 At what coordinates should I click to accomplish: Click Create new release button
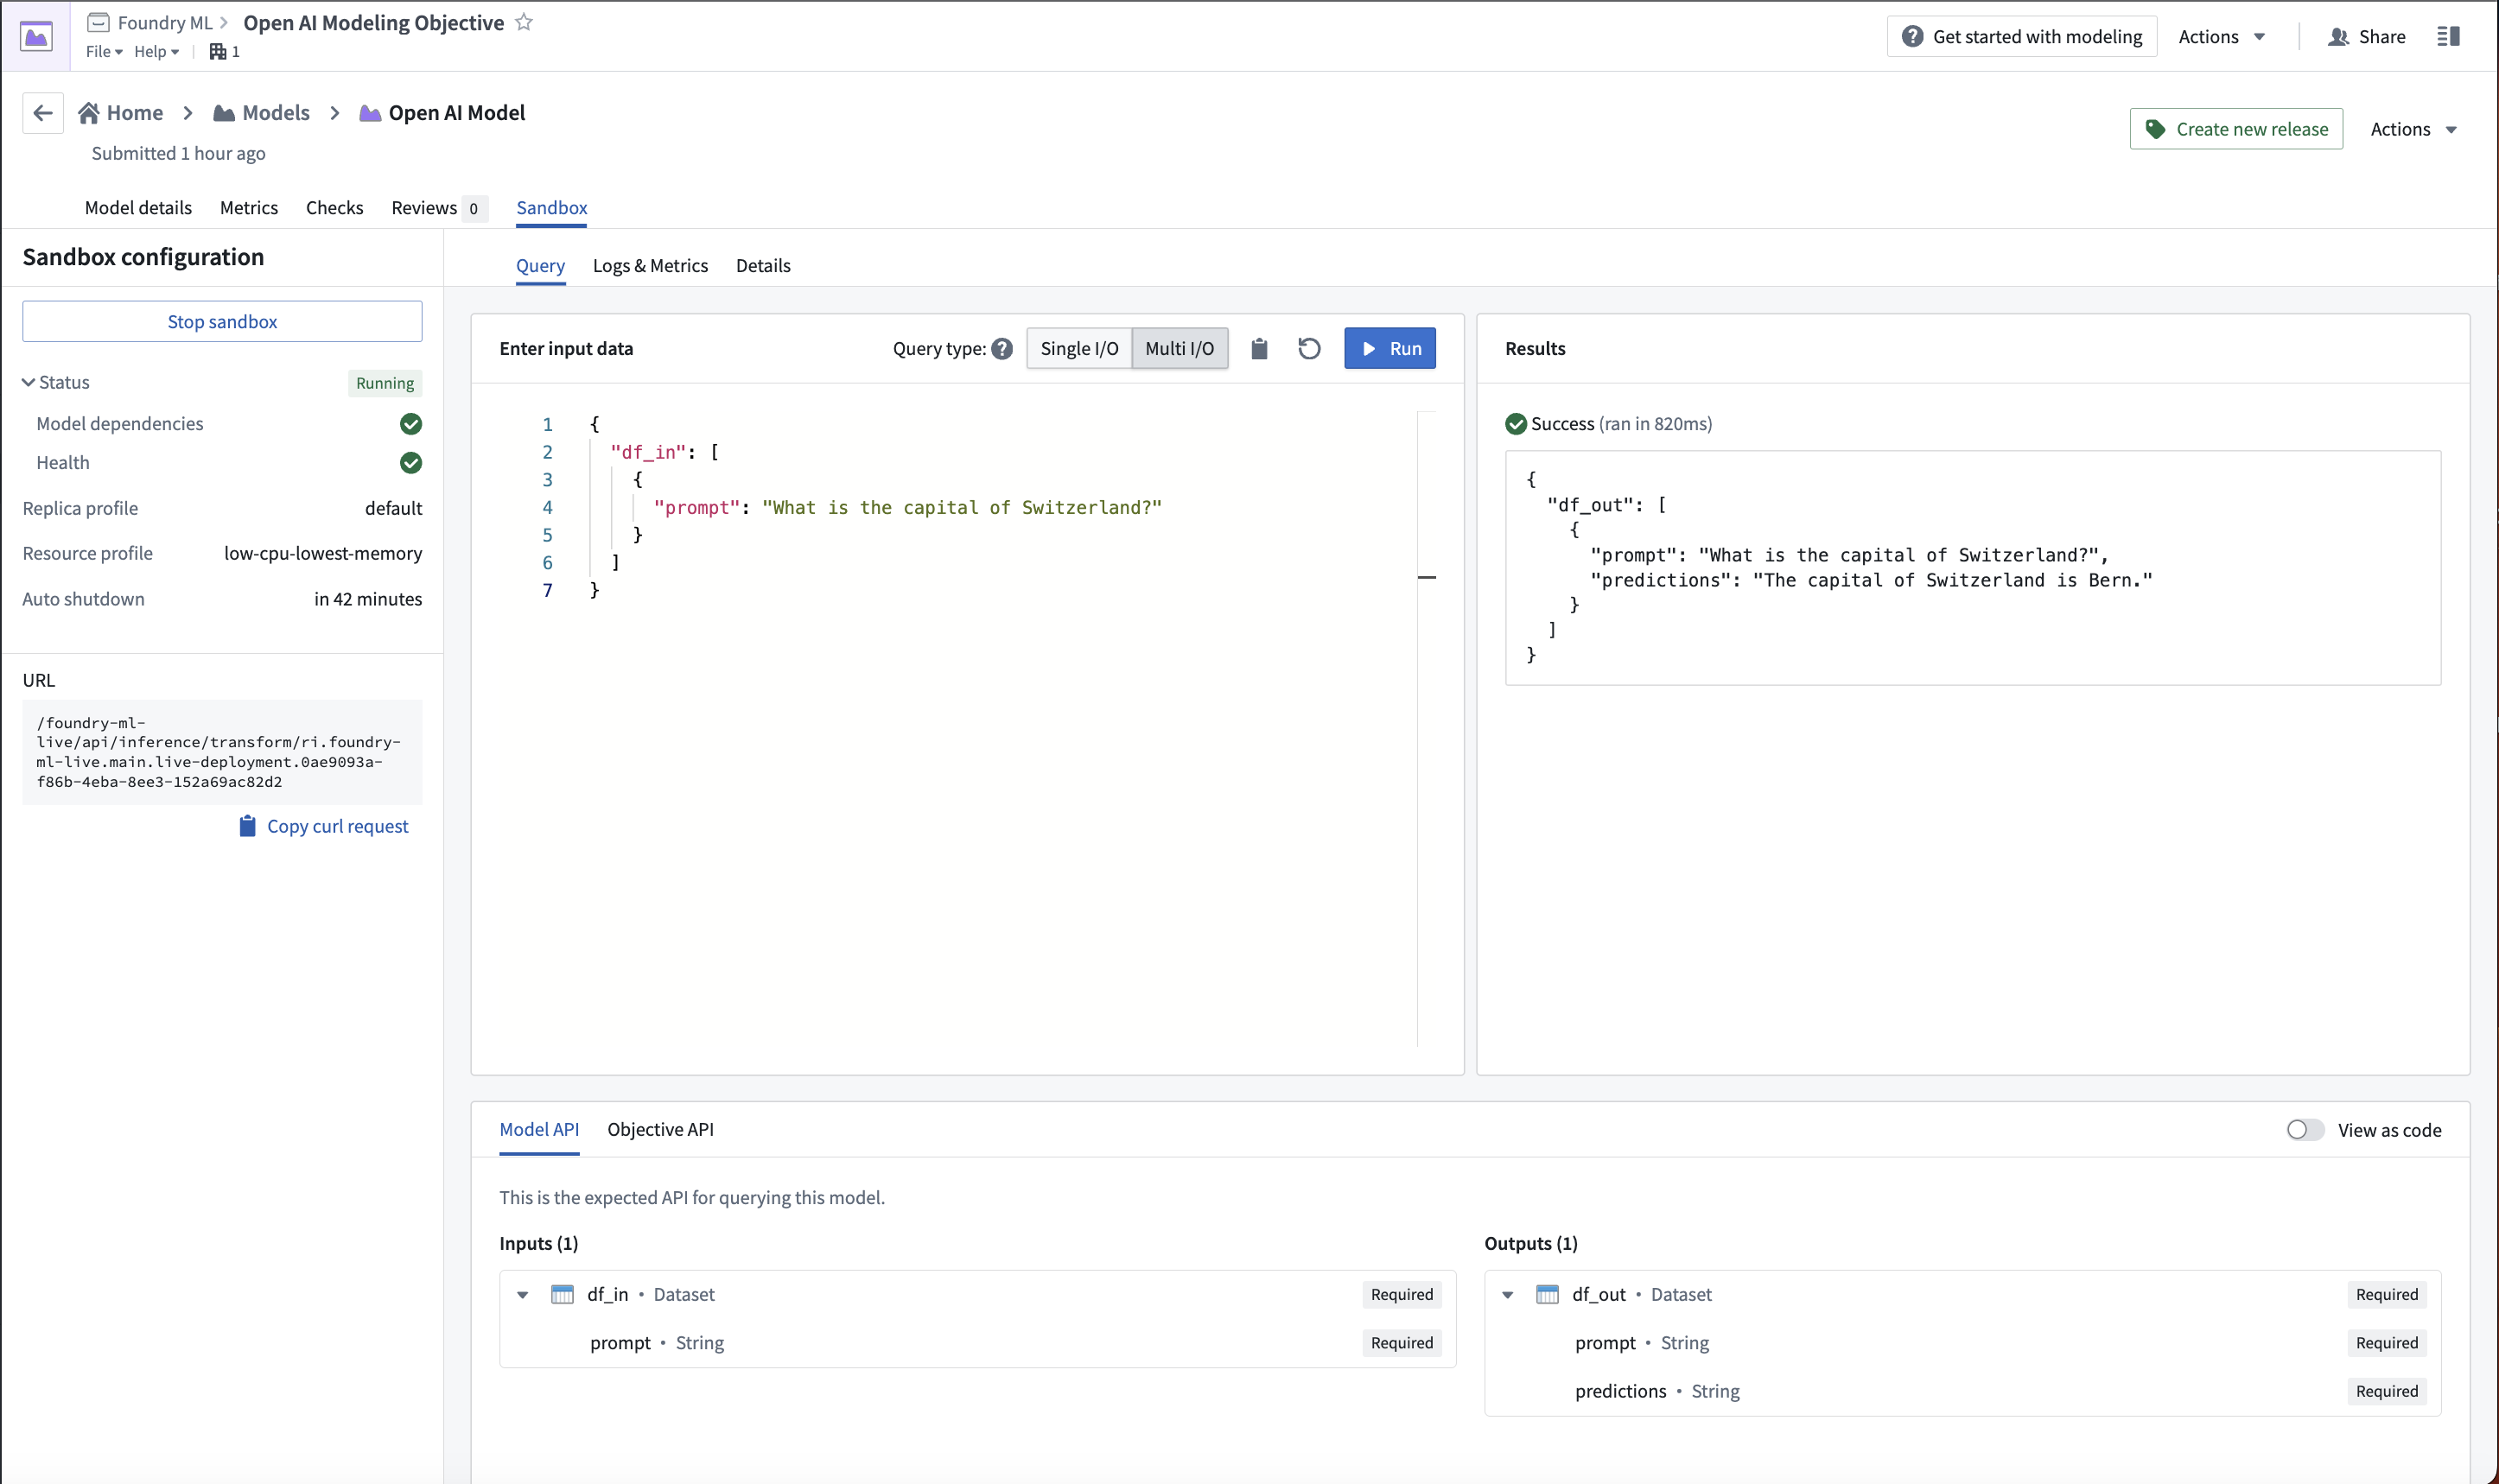2236,129
